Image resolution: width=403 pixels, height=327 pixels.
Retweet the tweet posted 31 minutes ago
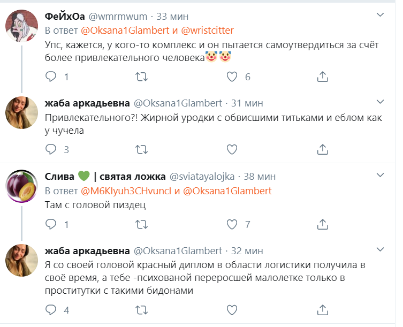coord(142,149)
